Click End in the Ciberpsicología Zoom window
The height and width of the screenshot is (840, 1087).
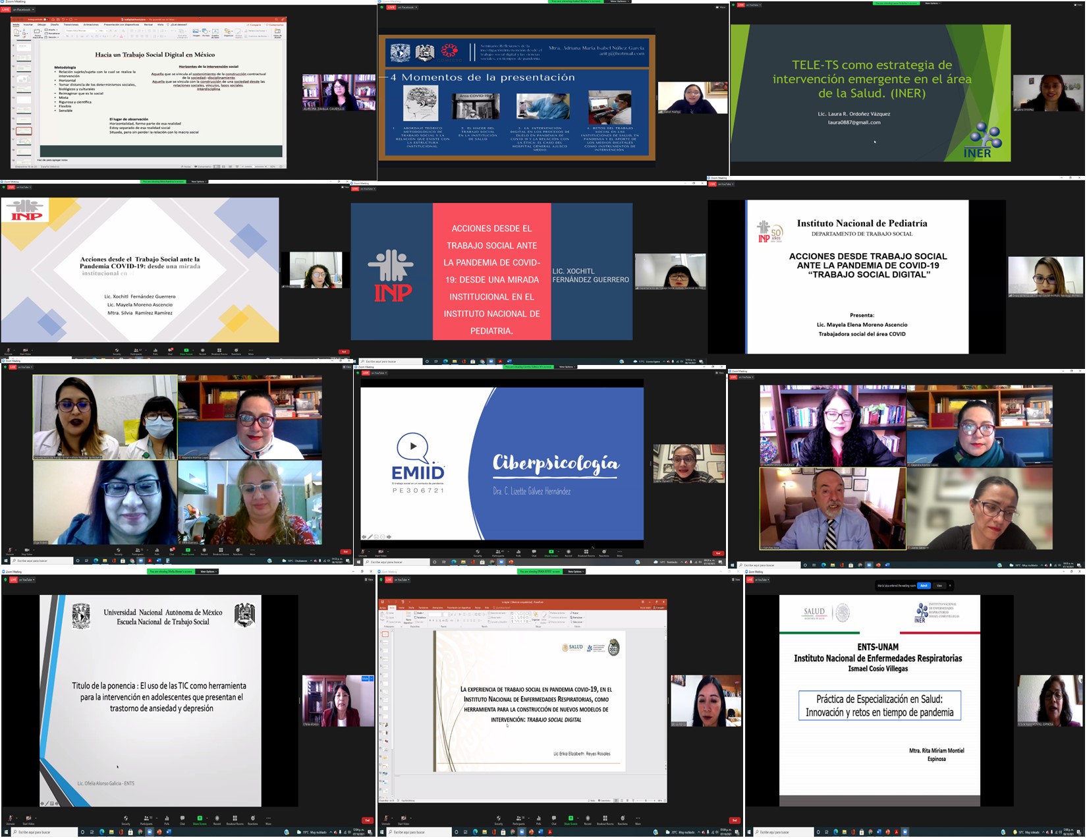click(718, 553)
